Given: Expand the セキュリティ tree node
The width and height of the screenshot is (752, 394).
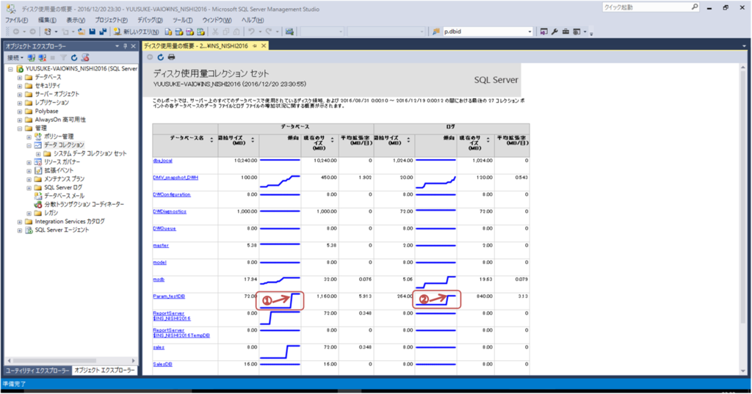Looking at the screenshot, I should tap(20, 86).
